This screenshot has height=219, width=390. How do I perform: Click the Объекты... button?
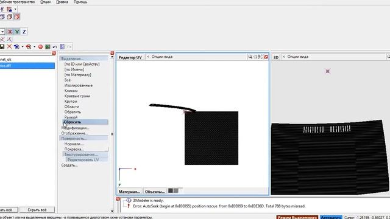[155, 192]
